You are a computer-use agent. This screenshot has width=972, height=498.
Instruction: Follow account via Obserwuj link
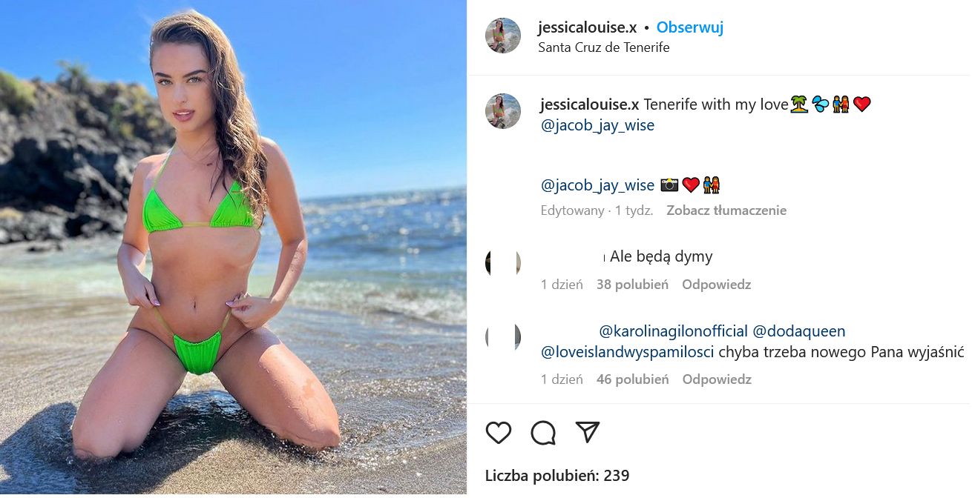(690, 27)
